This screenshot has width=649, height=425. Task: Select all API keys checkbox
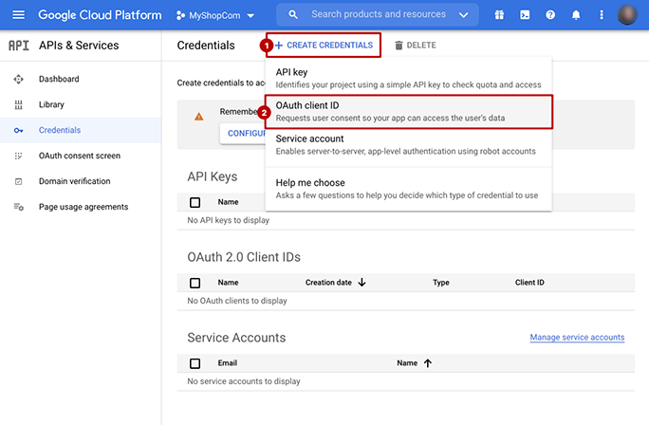tap(195, 202)
